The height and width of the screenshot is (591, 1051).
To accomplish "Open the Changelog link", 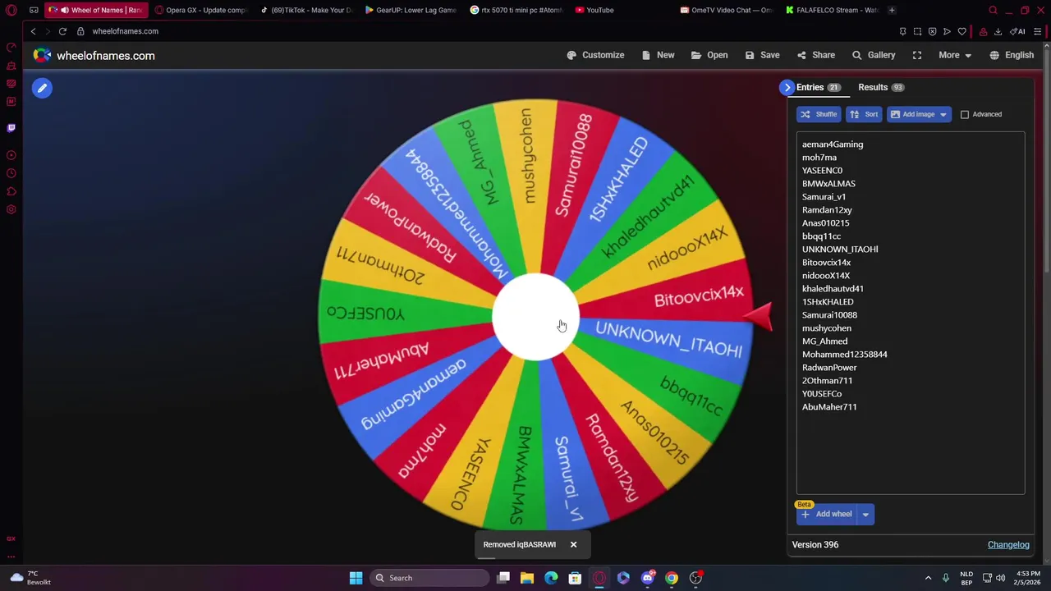I will [x=1008, y=545].
